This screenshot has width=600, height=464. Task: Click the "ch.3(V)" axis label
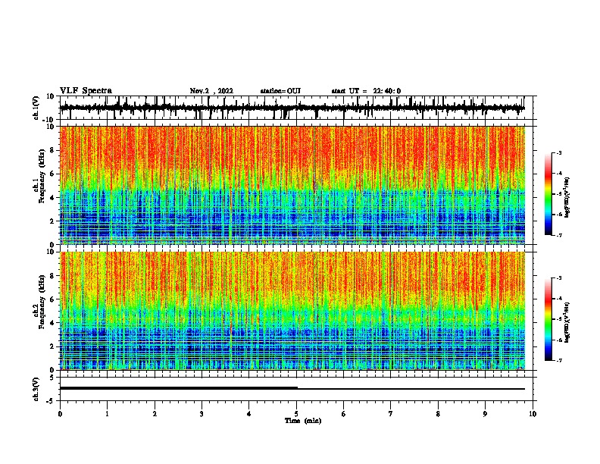coord(36,389)
